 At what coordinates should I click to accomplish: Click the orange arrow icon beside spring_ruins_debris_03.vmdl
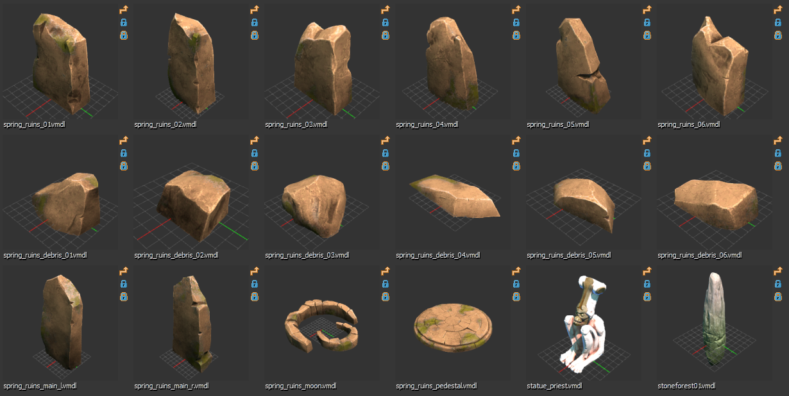386,141
